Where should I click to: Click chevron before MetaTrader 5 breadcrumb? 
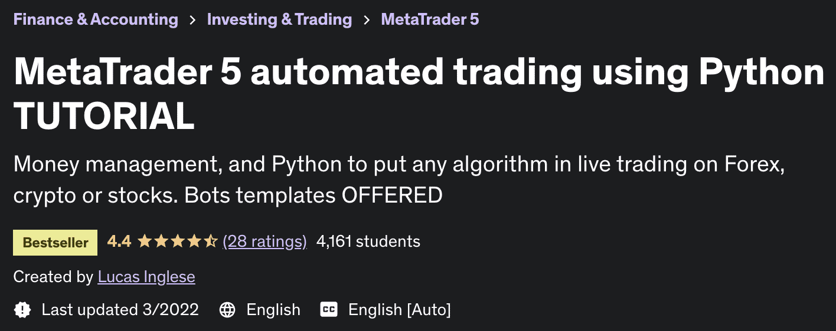pyautogui.click(x=367, y=20)
